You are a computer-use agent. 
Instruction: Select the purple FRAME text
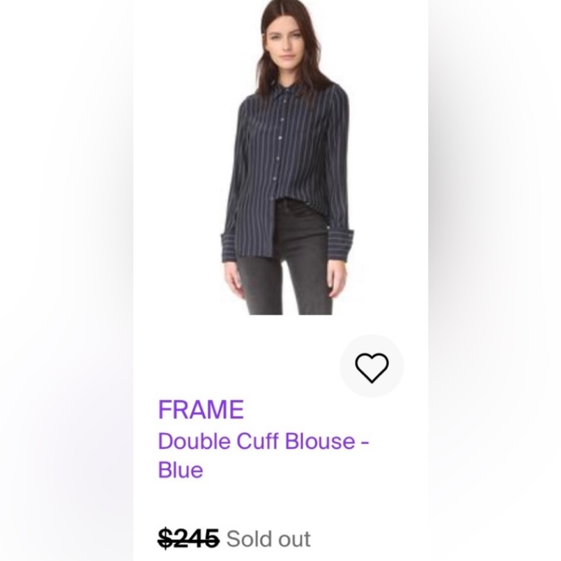pos(200,409)
